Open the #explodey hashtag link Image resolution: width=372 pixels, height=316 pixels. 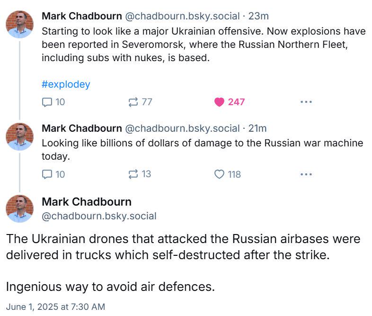pos(66,85)
